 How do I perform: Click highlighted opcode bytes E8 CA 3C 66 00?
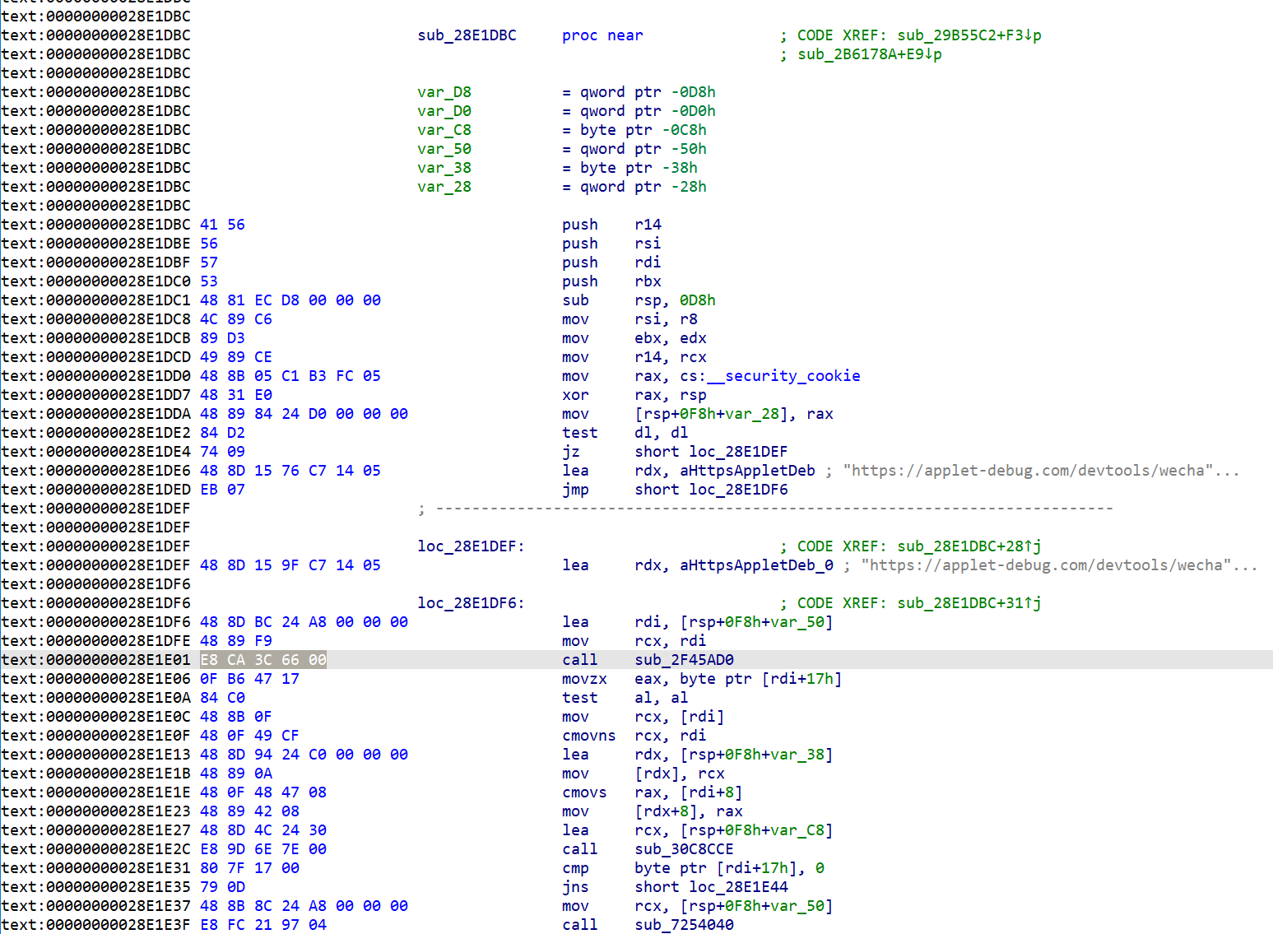(263, 660)
